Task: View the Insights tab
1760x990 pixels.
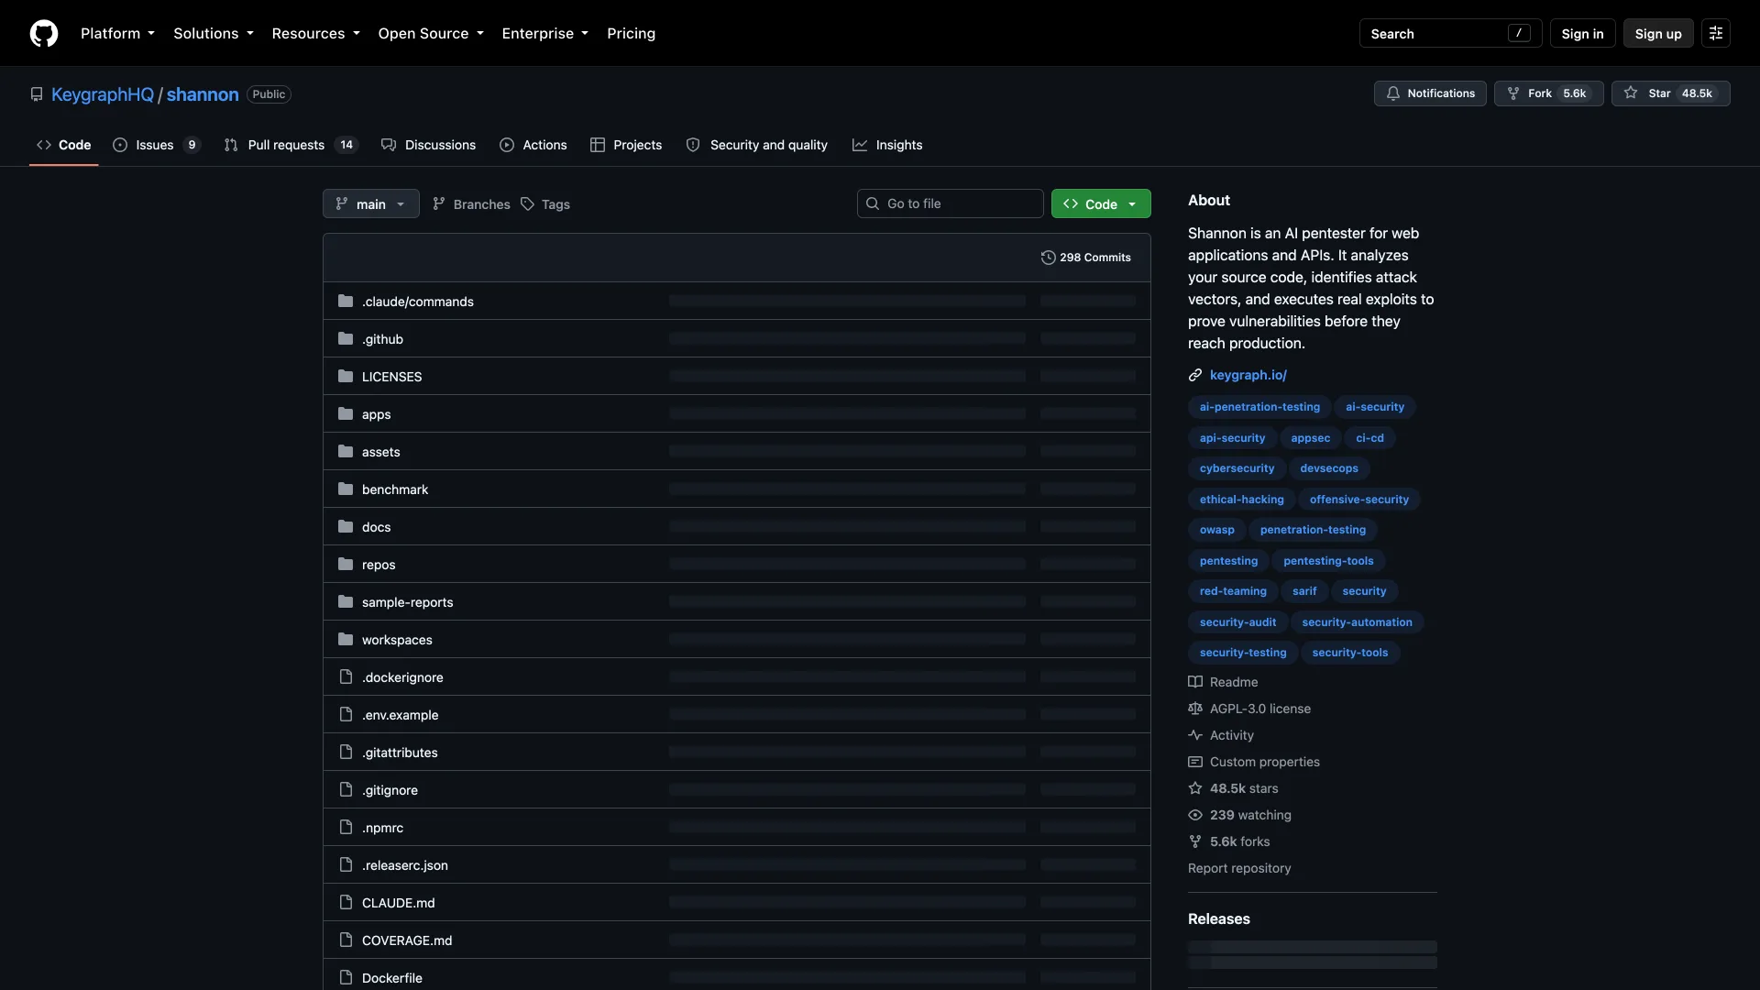Action: [887, 145]
